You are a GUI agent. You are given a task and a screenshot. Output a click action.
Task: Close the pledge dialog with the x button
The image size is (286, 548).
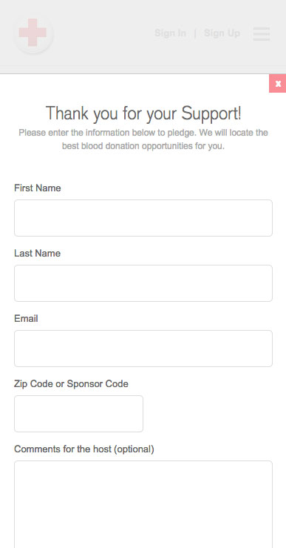tap(278, 84)
